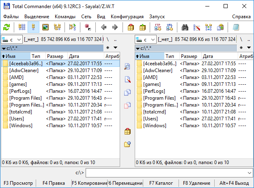Open the directory tree view icon
This screenshot has width=254, height=188.
coord(57,27)
